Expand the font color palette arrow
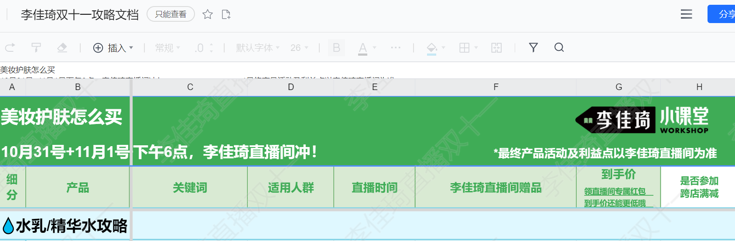Viewport: 735px width, 241px height. [x=375, y=48]
